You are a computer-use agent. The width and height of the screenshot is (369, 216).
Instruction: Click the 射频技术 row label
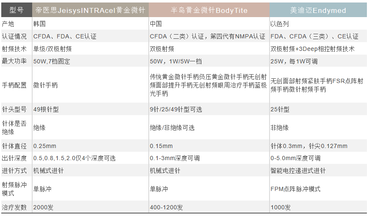16,49
